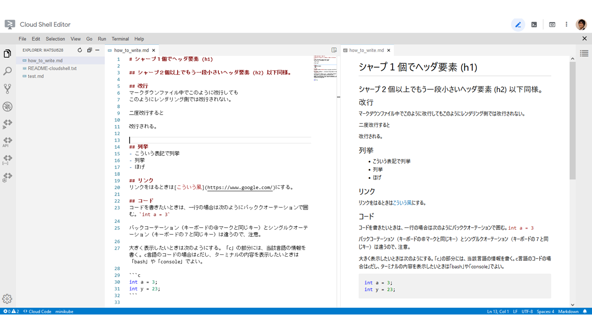
Task: Open the settings gear at bottom left
Action: (7, 299)
